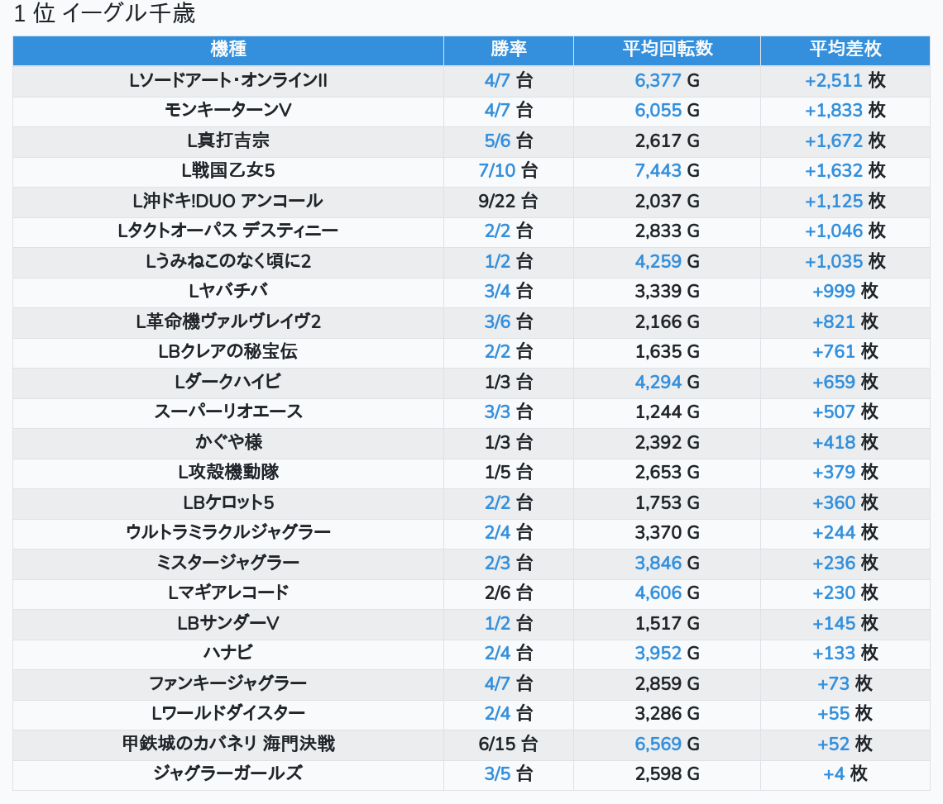Select the Lダークハイビ machine name
The image size is (943, 804).
228,382
